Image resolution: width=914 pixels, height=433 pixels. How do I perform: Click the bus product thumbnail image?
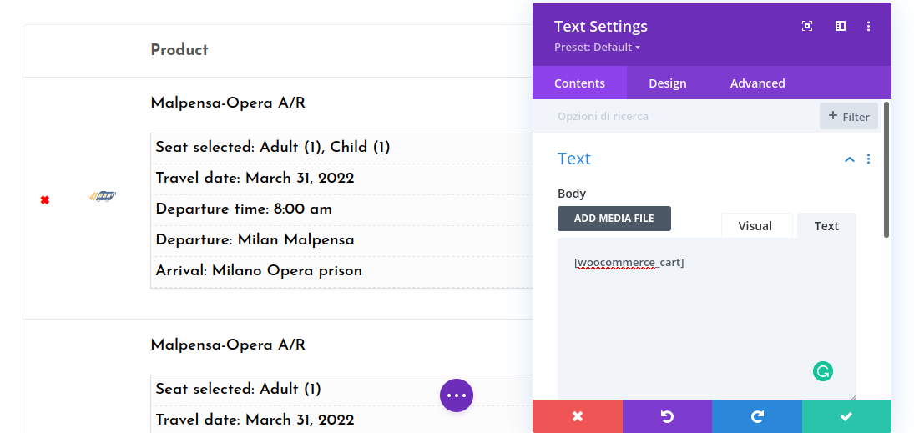coord(103,196)
